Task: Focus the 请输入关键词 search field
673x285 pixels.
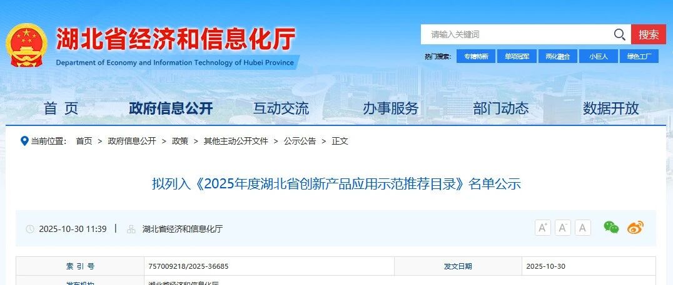Action: (x=517, y=35)
